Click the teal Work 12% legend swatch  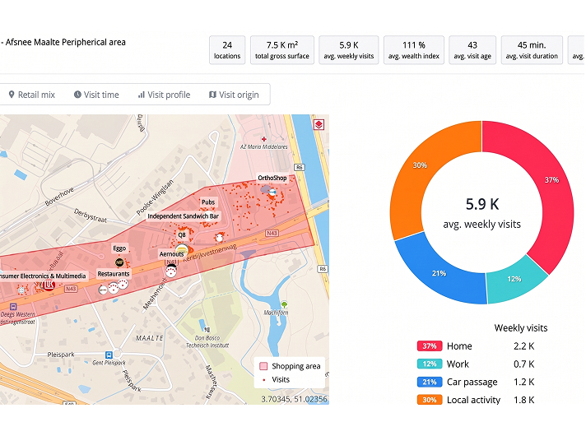pyautogui.click(x=430, y=364)
